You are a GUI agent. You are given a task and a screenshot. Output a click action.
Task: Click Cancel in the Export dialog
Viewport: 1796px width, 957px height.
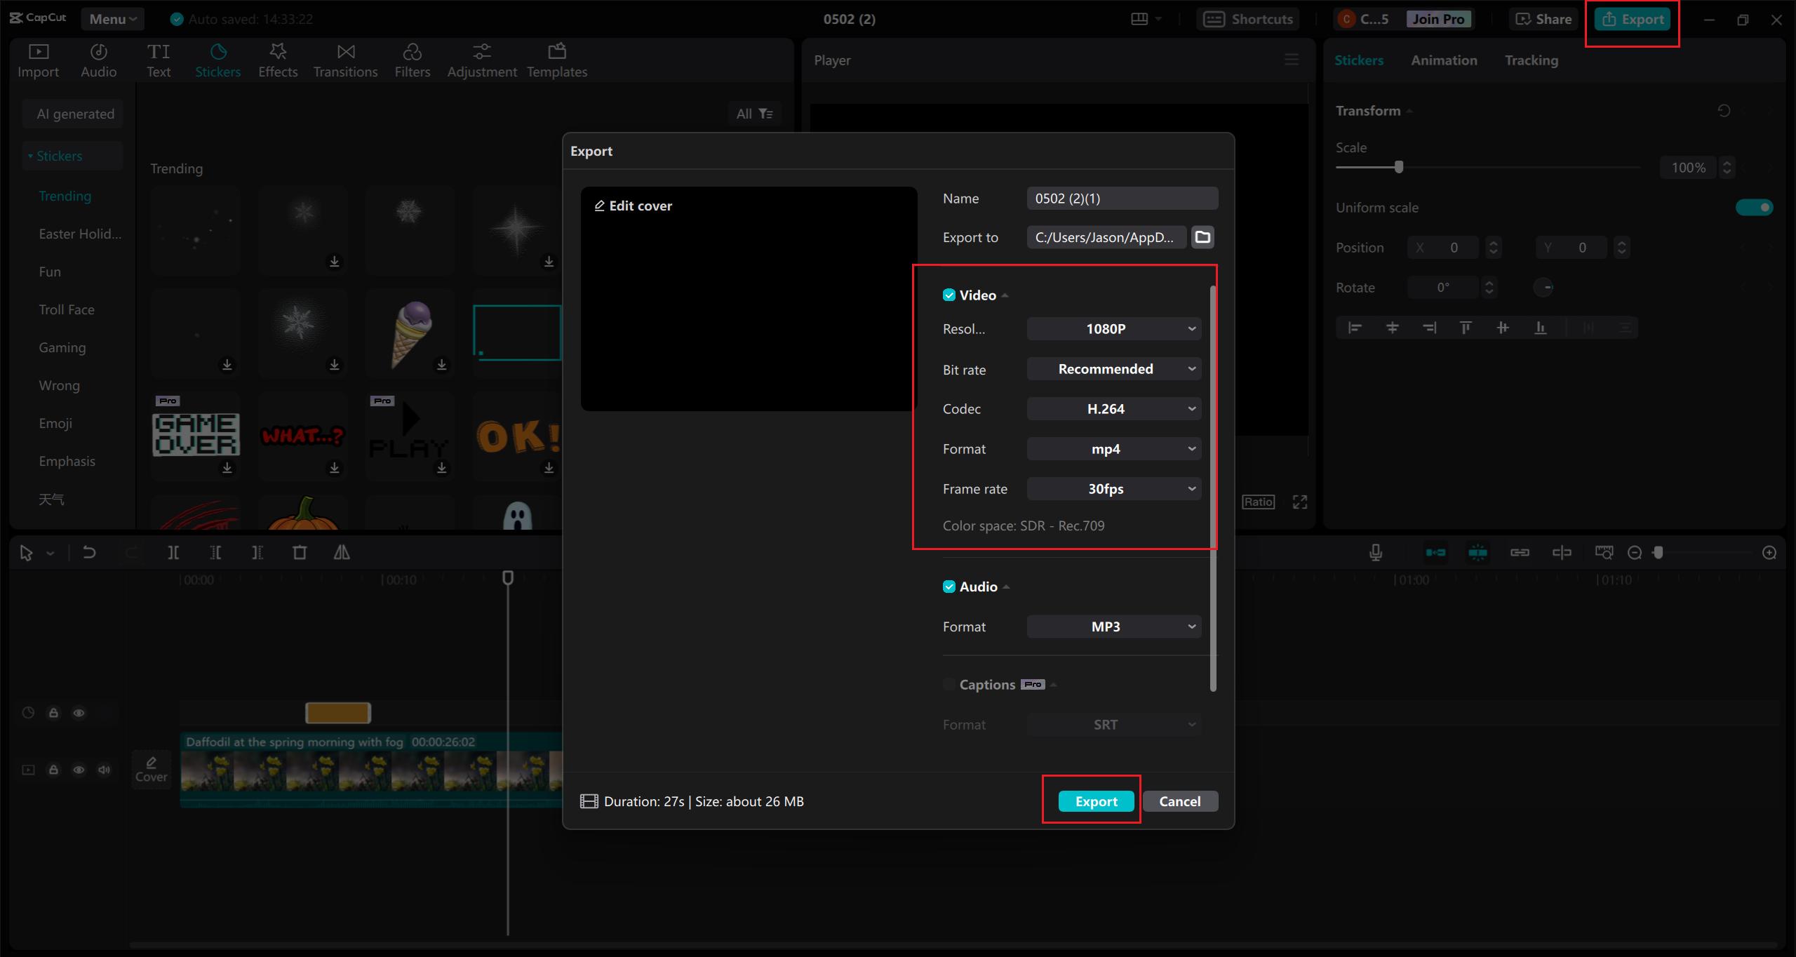pyautogui.click(x=1180, y=801)
